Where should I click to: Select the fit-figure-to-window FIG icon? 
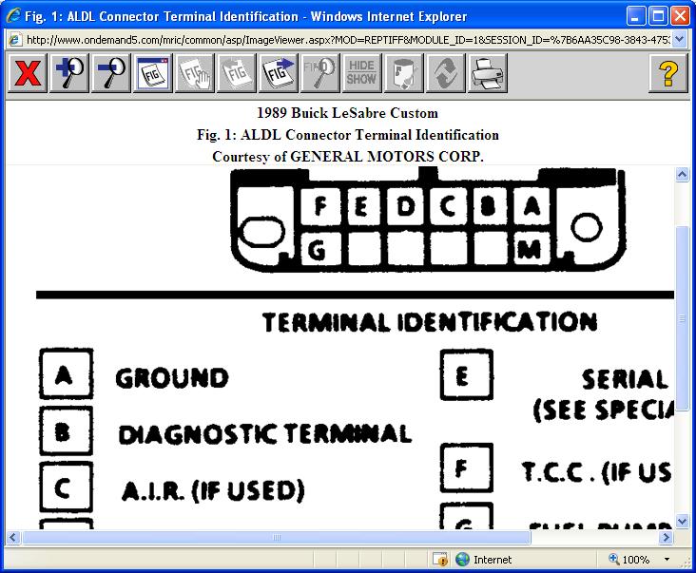[153, 73]
